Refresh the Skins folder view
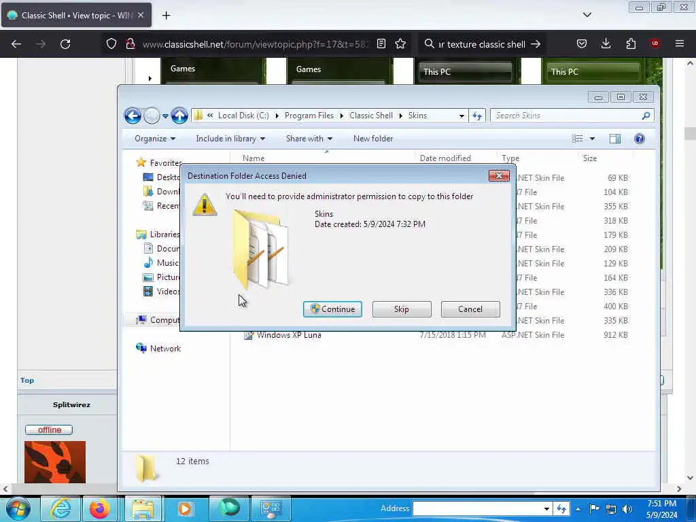 tap(477, 116)
